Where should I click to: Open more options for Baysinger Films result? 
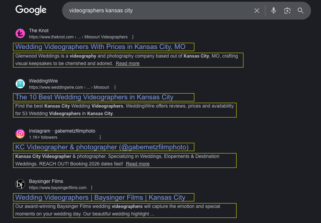92,188
